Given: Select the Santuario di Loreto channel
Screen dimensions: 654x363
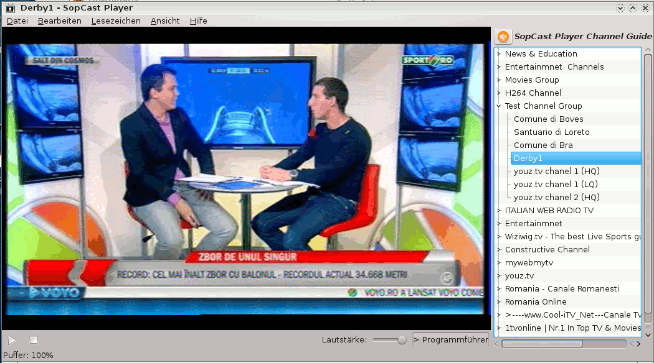Looking at the screenshot, I should coord(551,132).
